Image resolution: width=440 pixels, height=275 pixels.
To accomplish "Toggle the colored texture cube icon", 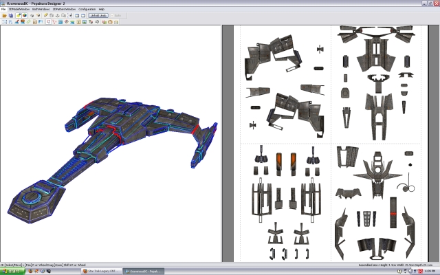I will [25, 15].
